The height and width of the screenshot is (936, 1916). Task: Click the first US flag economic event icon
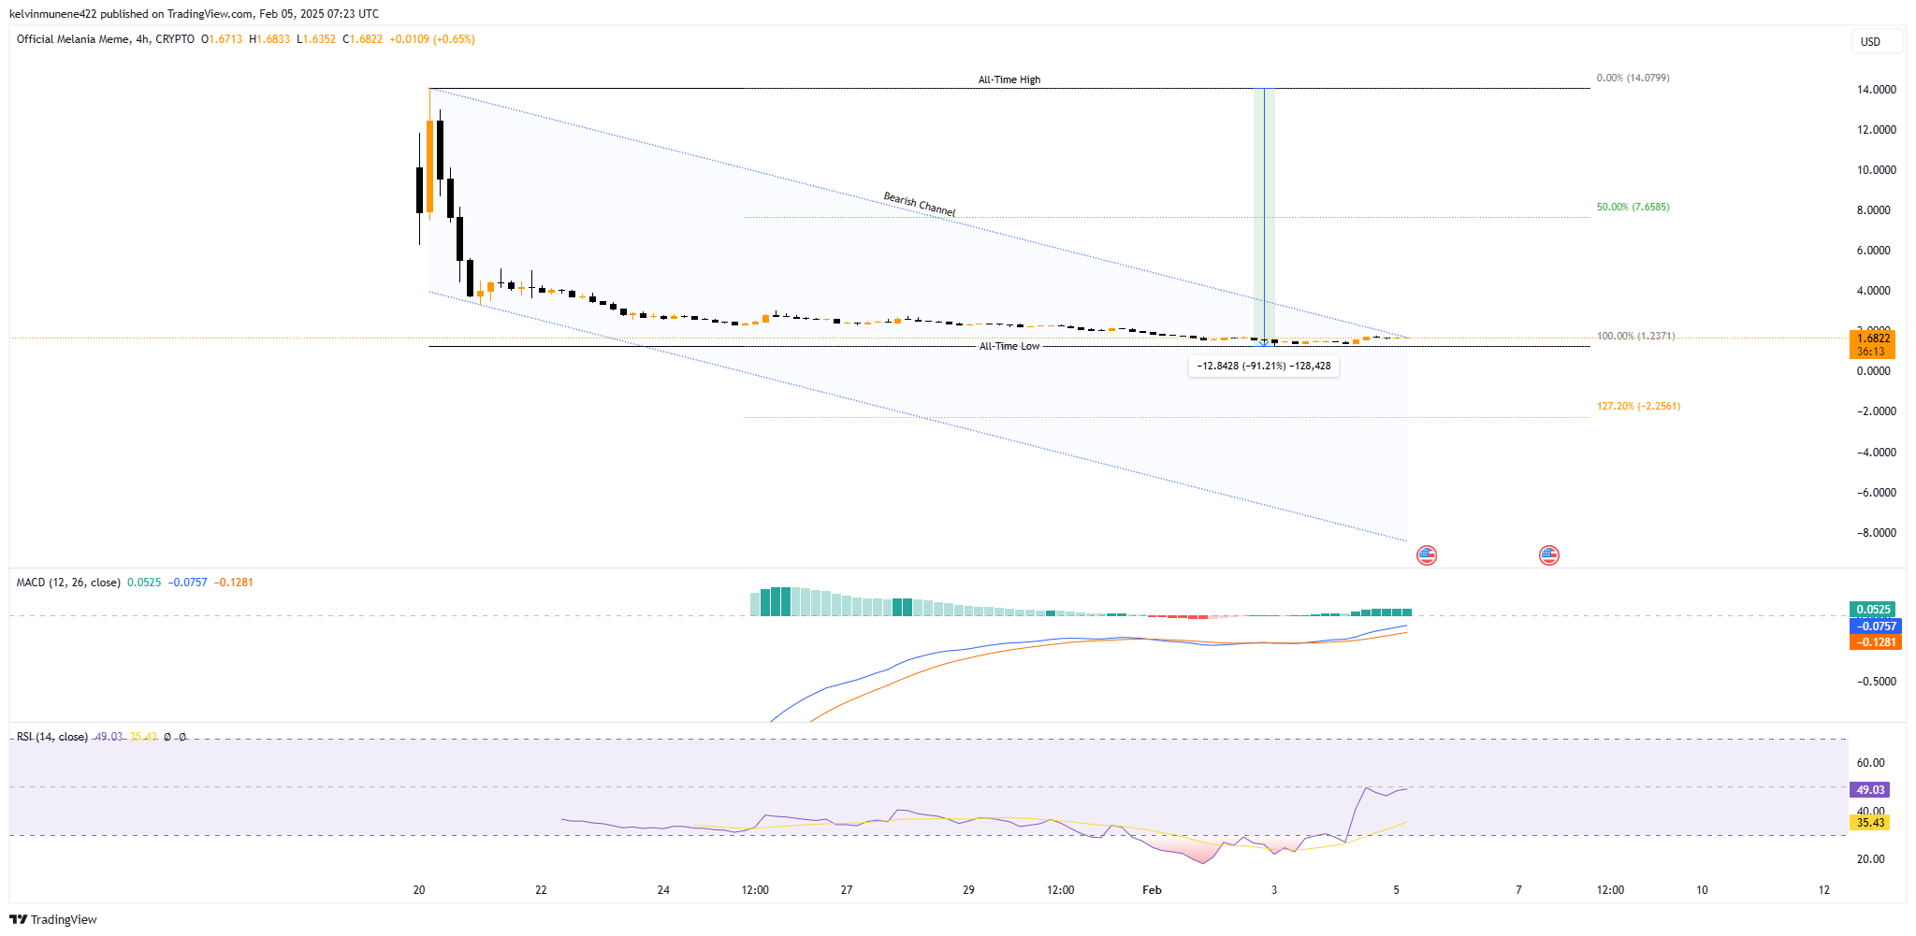(1427, 555)
